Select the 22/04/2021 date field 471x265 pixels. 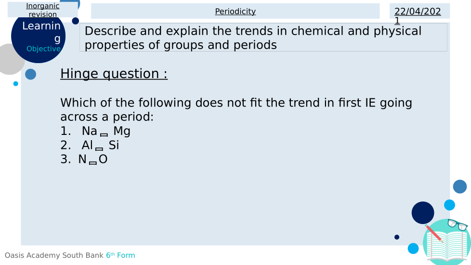coord(418,15)
